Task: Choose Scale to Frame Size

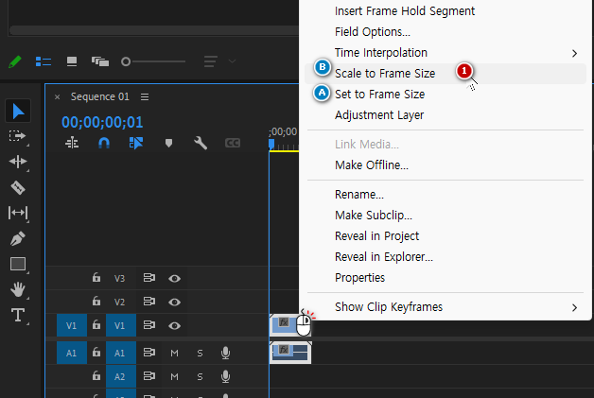Action: [385, 73]
